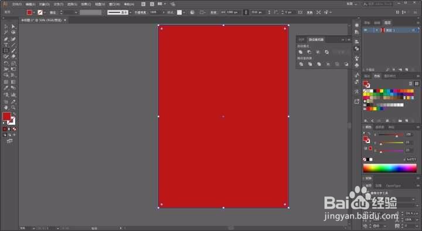Open Layers panel flyout menu
Image resolution: width=422 pixels, height=231 pixels.
(x=418, y=22)
